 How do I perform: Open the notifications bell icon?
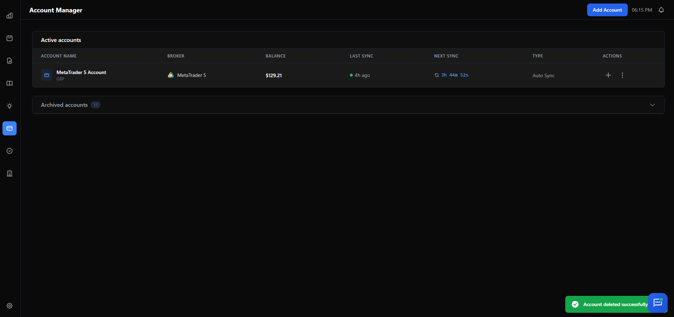tap(661, 10)
